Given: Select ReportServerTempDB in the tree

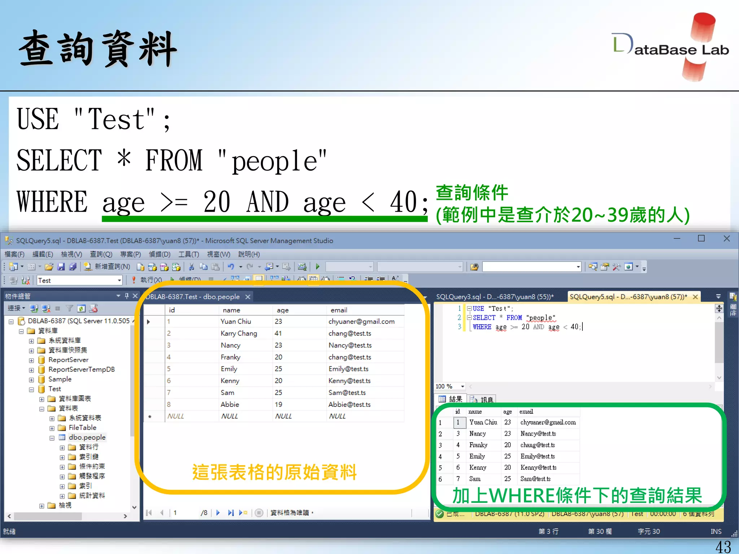Looking at the screenshot, I should (82, 369).
